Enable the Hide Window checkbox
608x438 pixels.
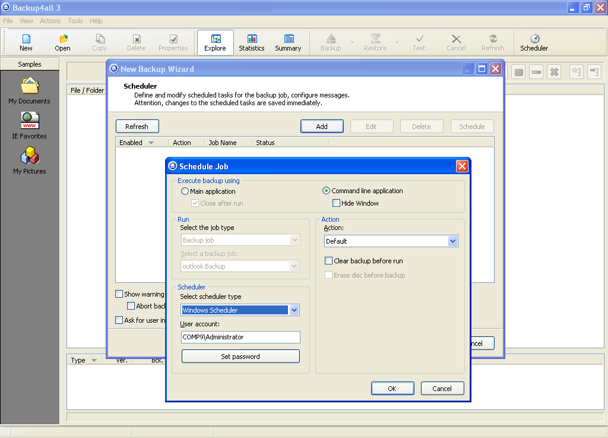point(336,203)
